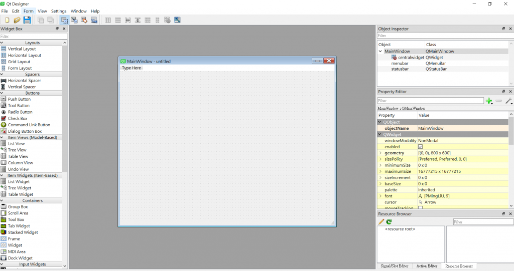Viewport: 514px width, 271px height.
Task: Apply Lay Out in a Grid
Action: 148,21
